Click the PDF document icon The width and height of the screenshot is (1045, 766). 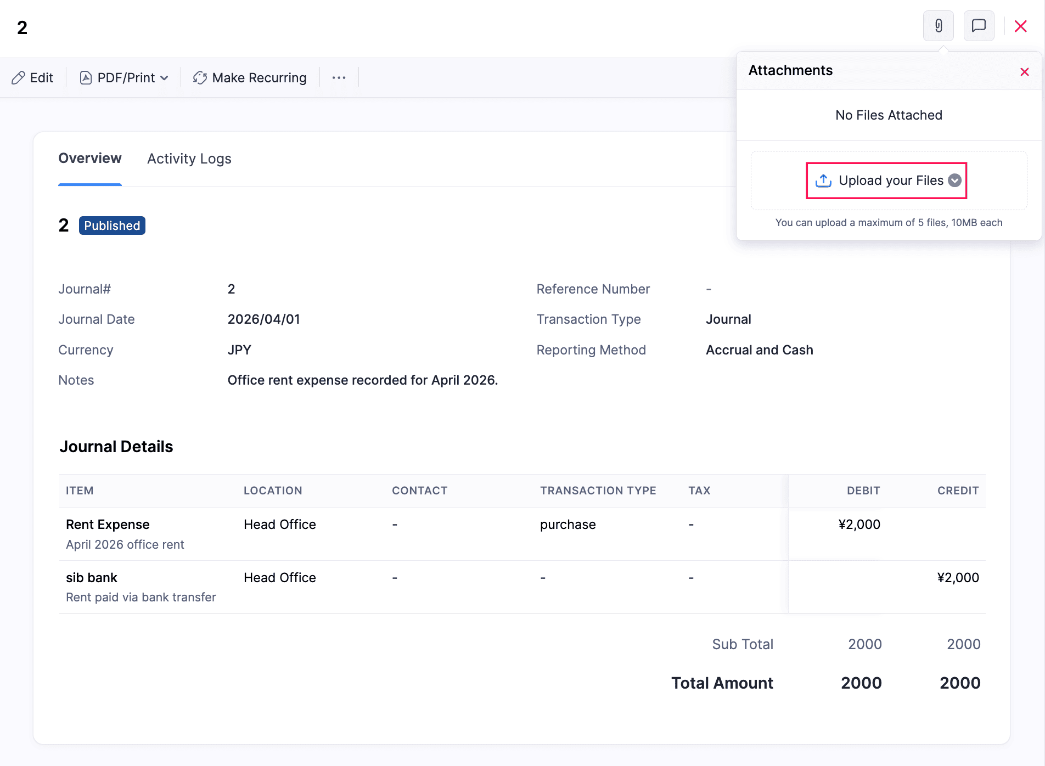pyautogui.click(x=86, y=78)
